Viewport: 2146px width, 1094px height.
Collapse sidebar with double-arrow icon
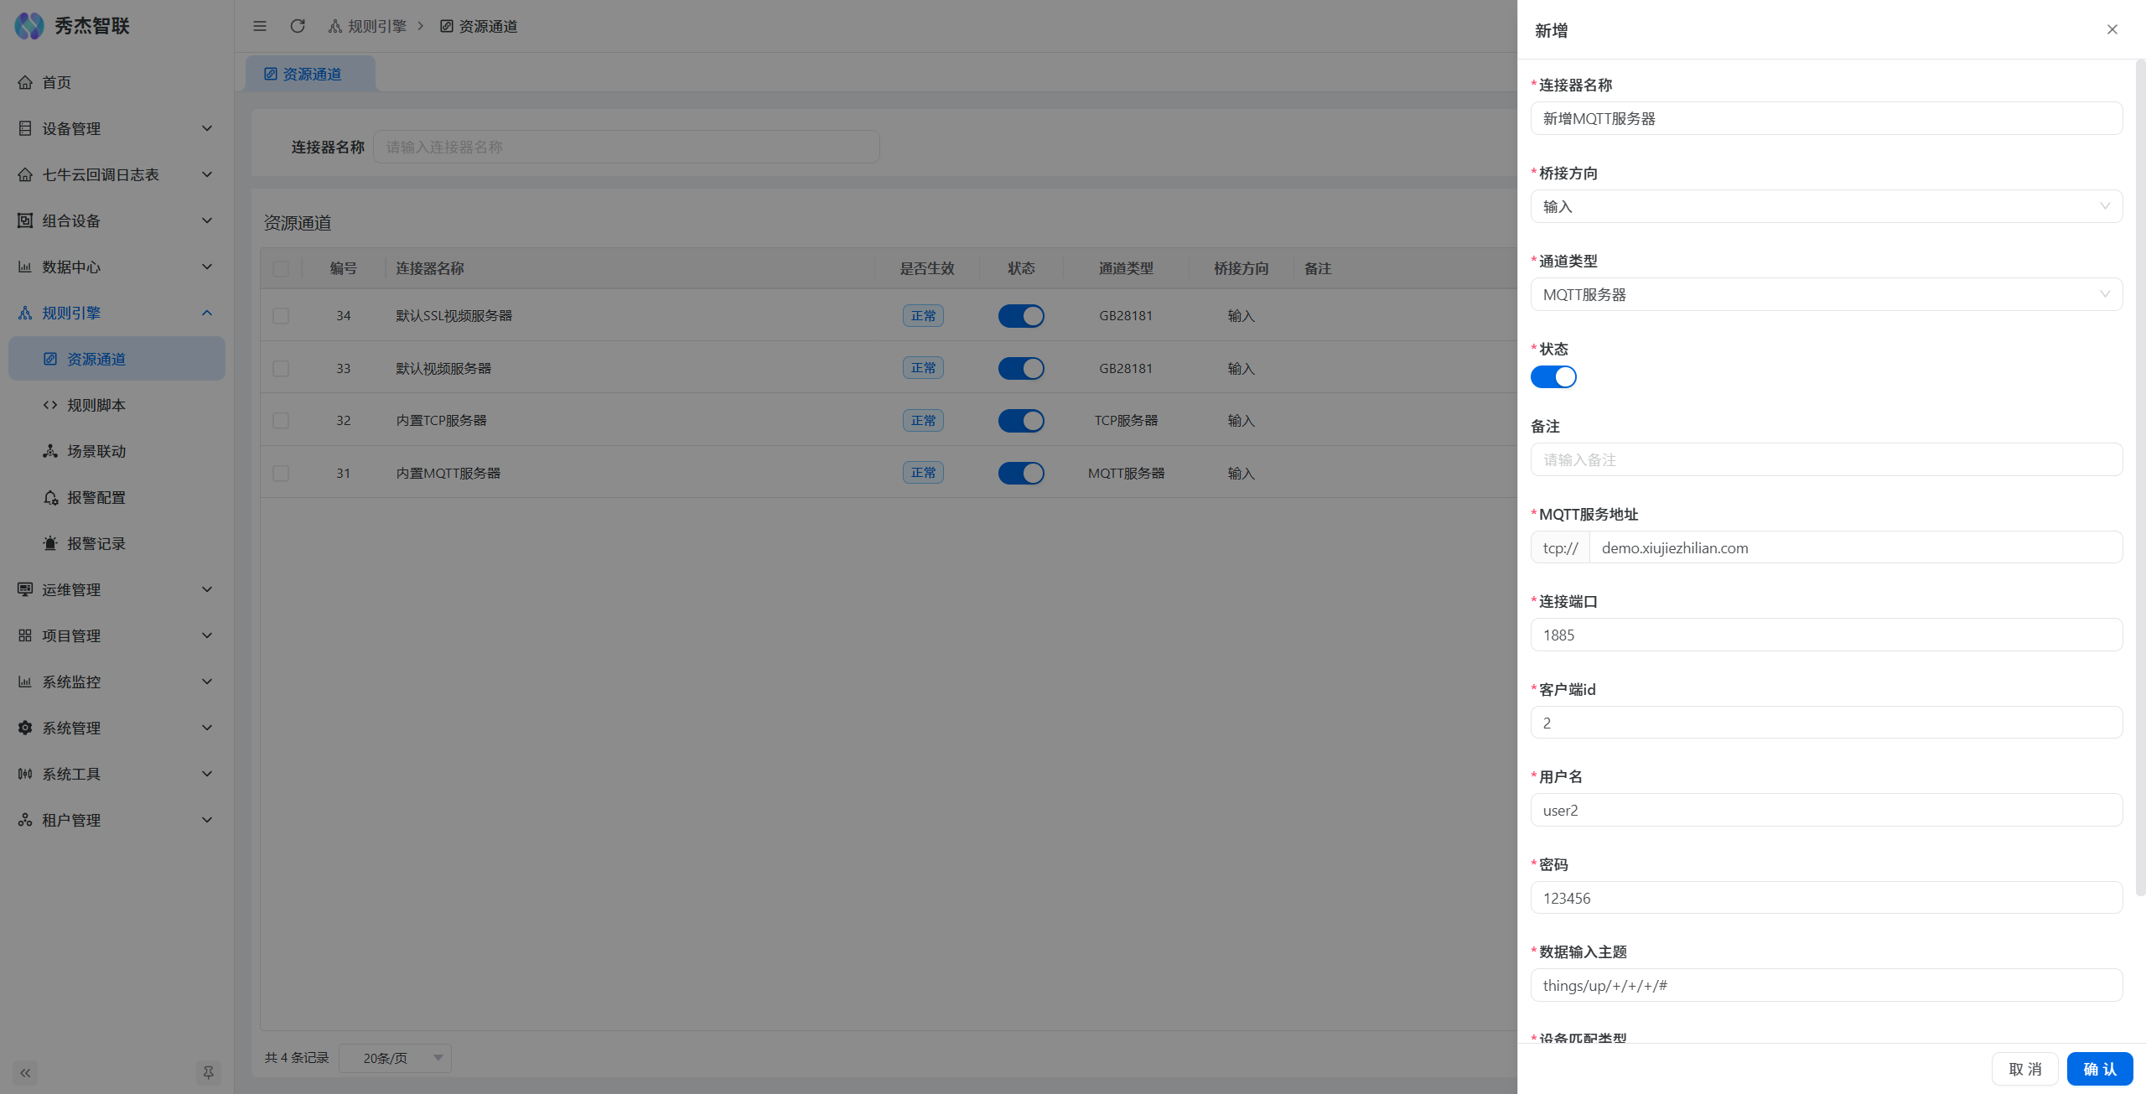click(x=25, y=1072)
